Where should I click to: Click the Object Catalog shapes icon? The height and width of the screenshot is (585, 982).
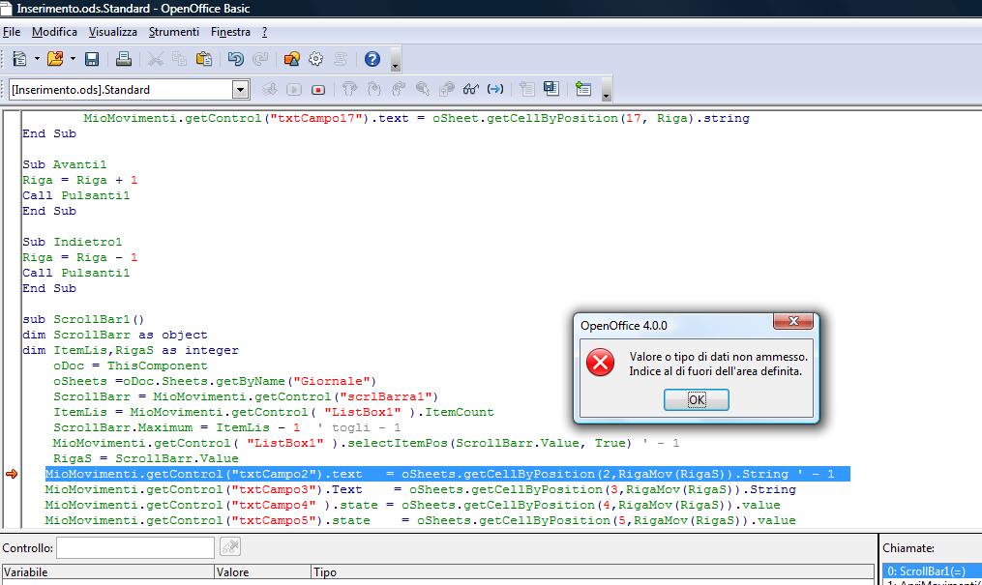[291, 60]
